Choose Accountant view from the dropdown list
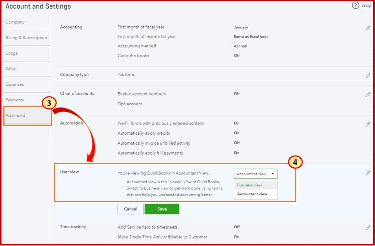The width and height of the screenshot is (375, 246). pos(256,194)
